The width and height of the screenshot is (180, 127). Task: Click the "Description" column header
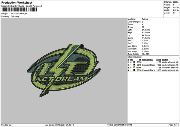(x=148, y=60)
